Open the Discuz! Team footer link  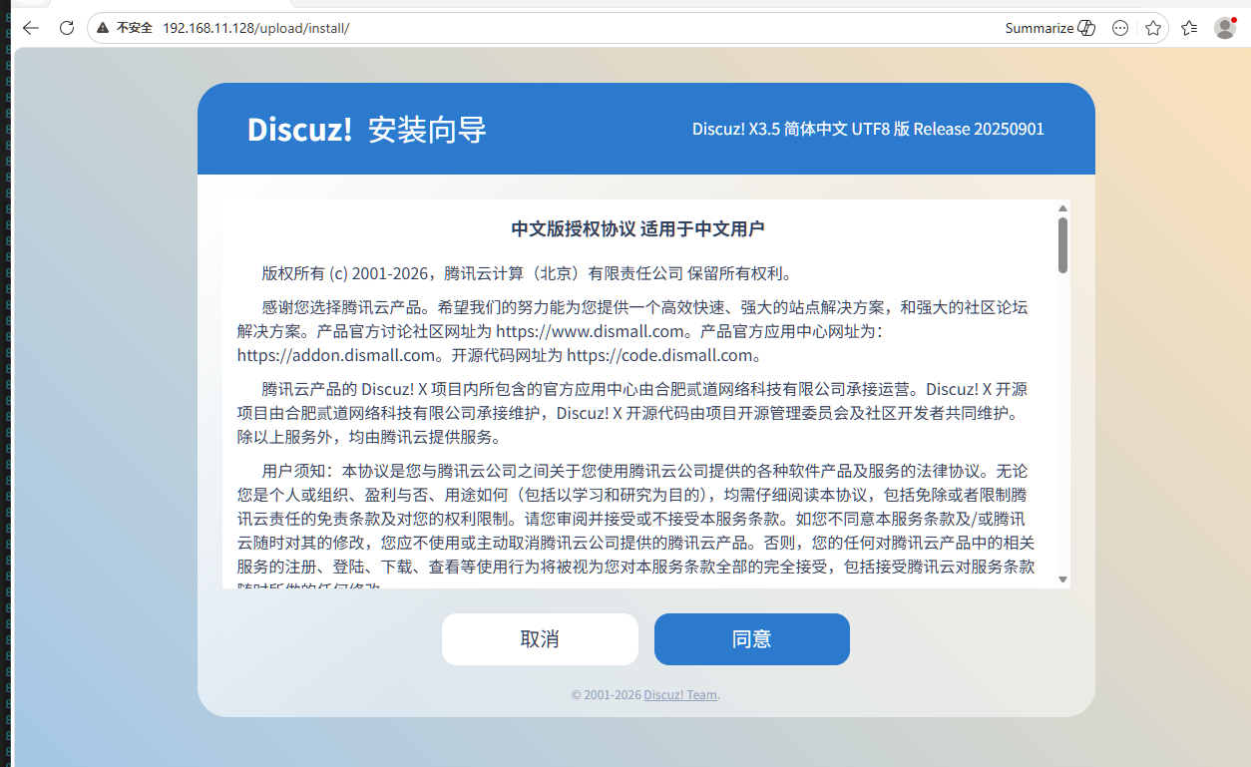680,695
